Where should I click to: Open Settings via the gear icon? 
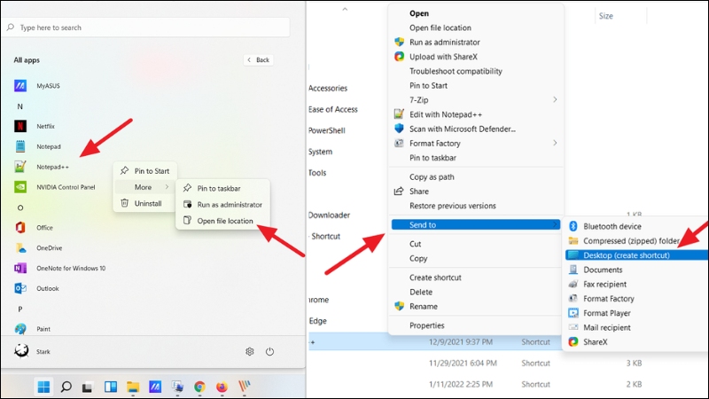click(x=250, y=351)
